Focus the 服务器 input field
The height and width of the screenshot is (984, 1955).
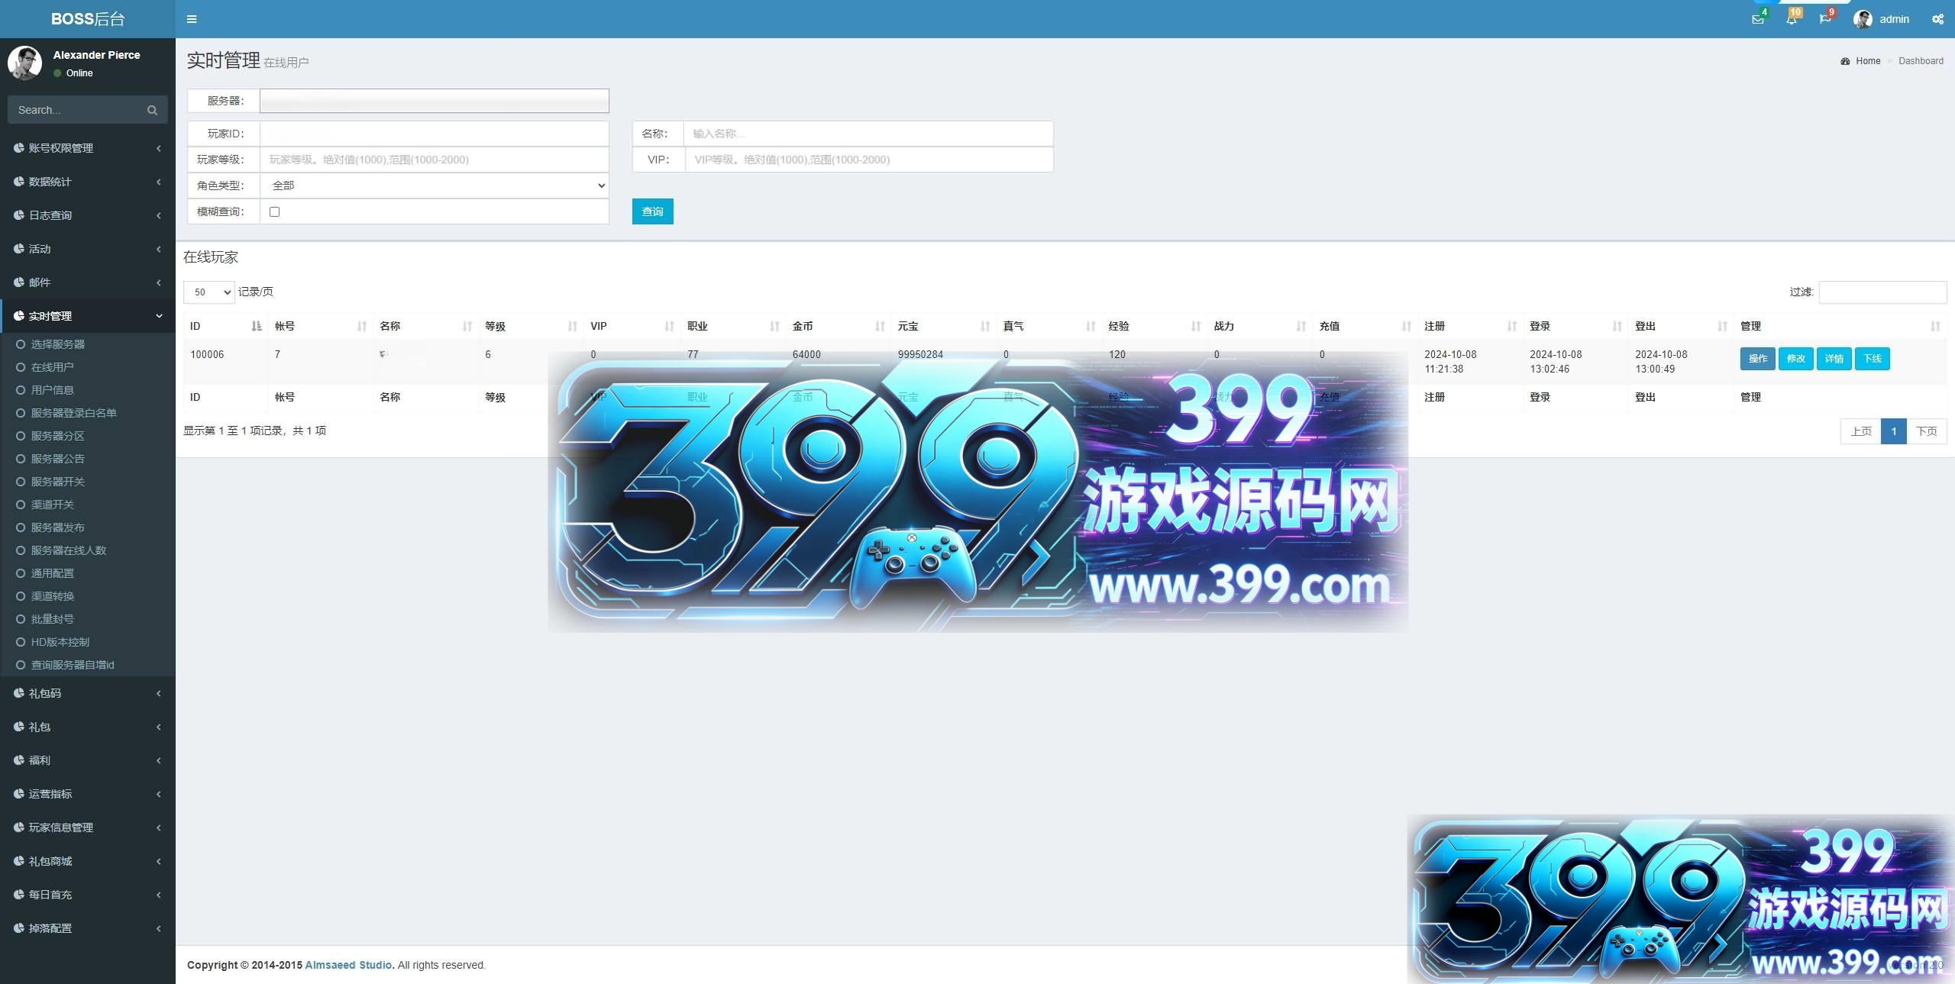point(435,101)
